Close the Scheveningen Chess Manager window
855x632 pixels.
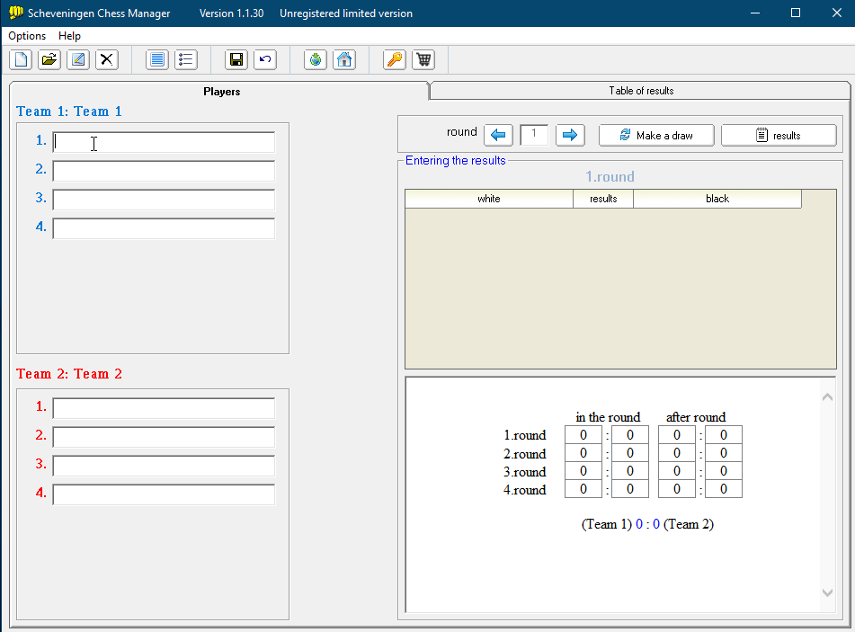(836, 13)
